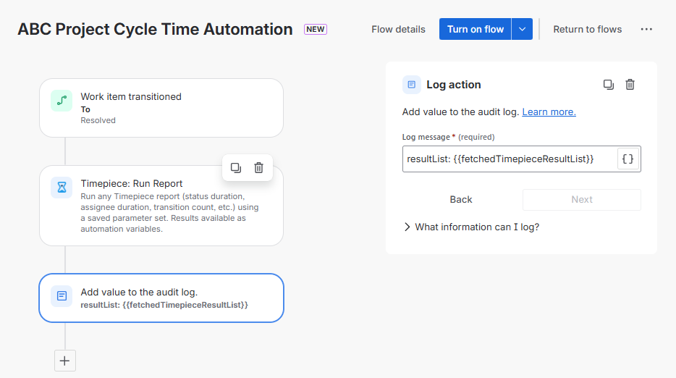This screenshot has width=676, height=378.
Task: Click the Resolved status text
Action: pyautogui.click(x=98, y=120)
